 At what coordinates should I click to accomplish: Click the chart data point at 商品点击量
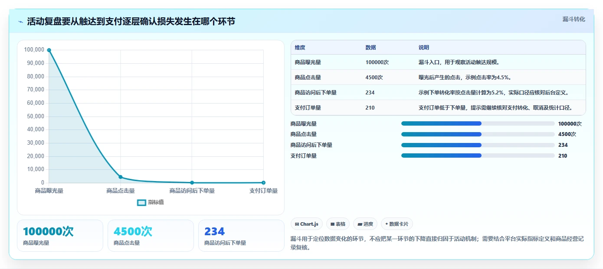point(121,177)
